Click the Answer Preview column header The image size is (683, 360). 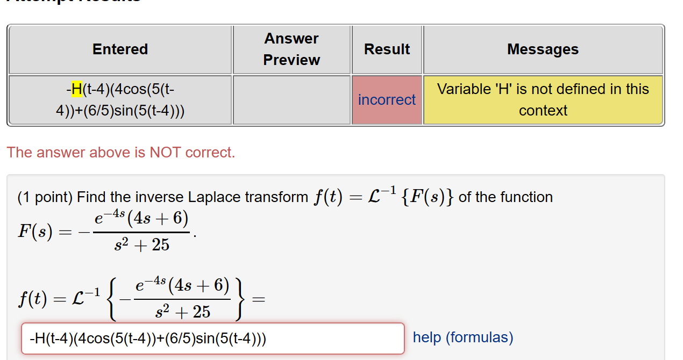[x=291, y=49]
